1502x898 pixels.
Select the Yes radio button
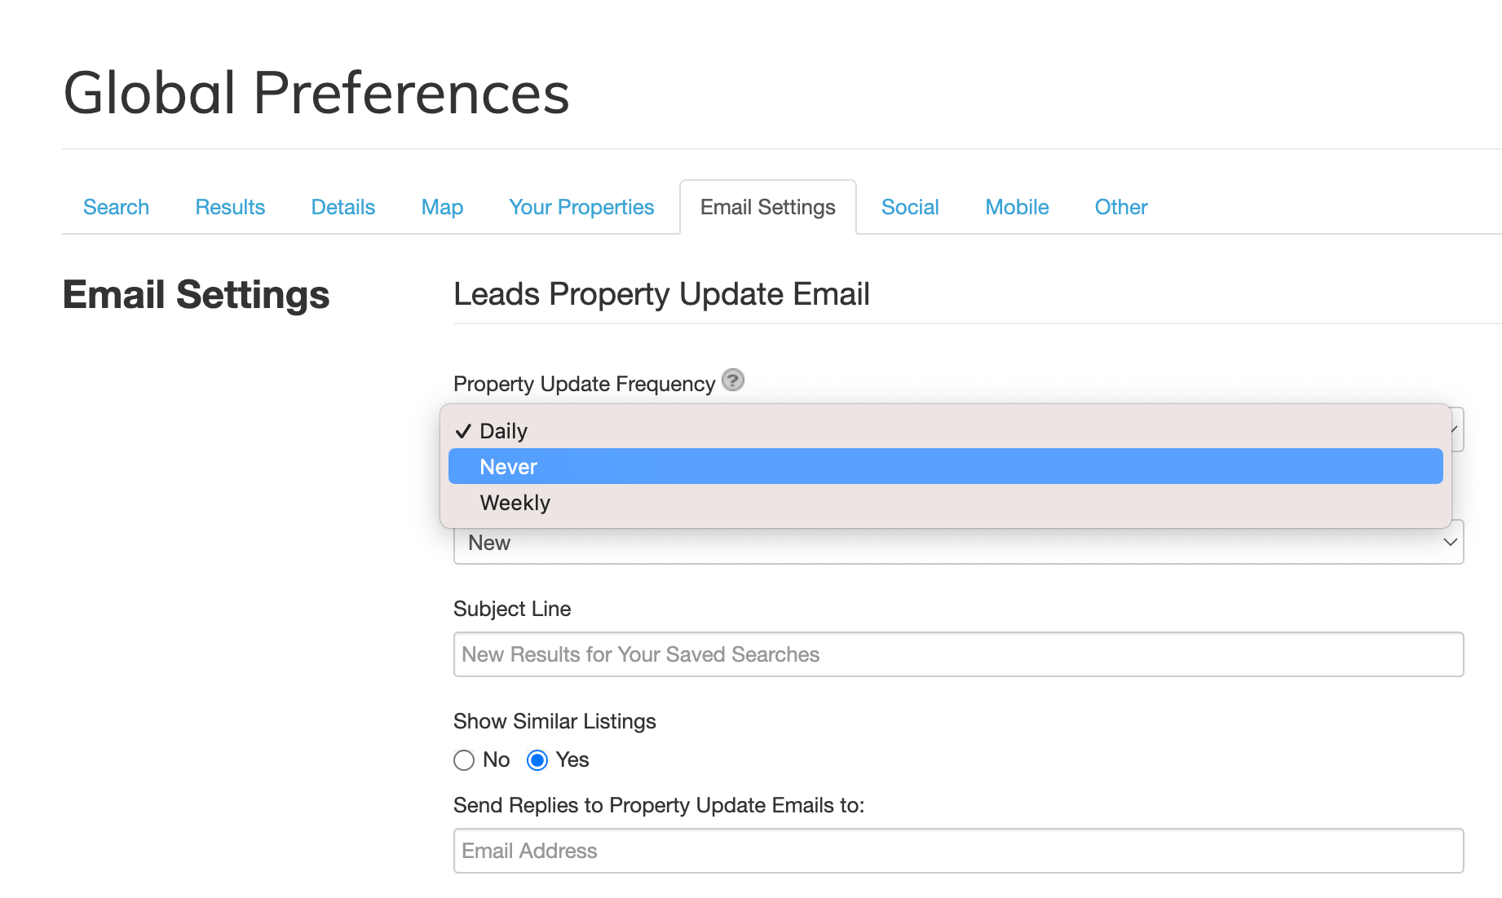tap(537, 760)
